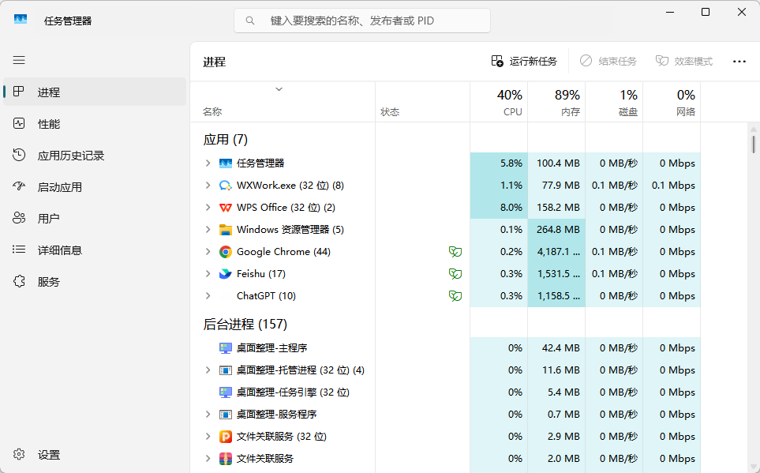Click the 文件关联服务 (32 位) icon
This screenshot has height=473, width=760.
pos(226,437)
